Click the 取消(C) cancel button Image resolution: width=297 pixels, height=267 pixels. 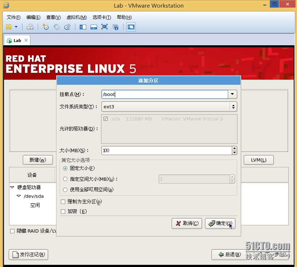(x=187, y=224)
